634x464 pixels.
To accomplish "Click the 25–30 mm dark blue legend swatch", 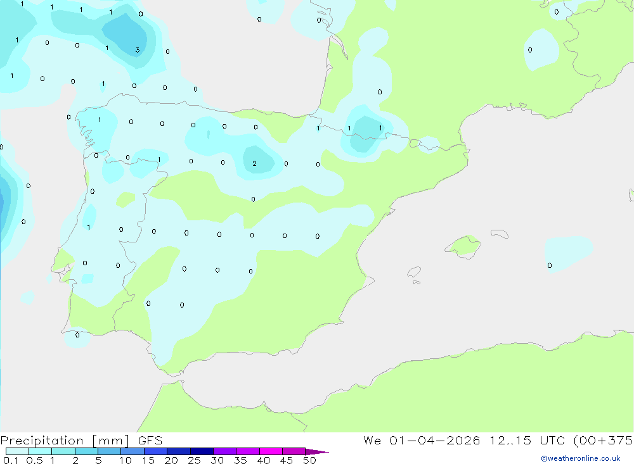I will click(x=202, y=451).
